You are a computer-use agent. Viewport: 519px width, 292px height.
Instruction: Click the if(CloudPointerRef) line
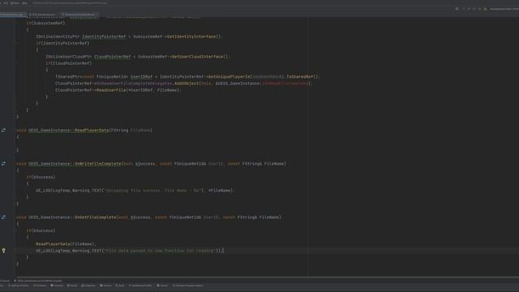(69, 63)
